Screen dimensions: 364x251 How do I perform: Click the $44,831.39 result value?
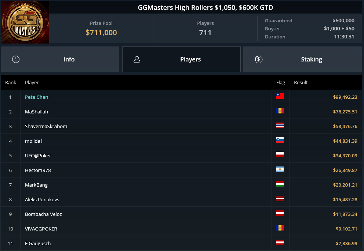click(x=345, y=141)
